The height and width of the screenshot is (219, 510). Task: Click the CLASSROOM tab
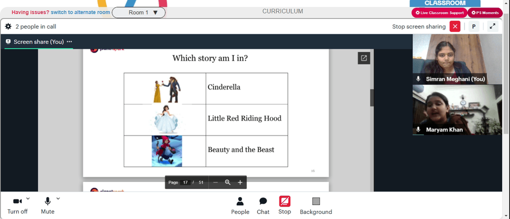pyautogui.click(x=445, y=3)
